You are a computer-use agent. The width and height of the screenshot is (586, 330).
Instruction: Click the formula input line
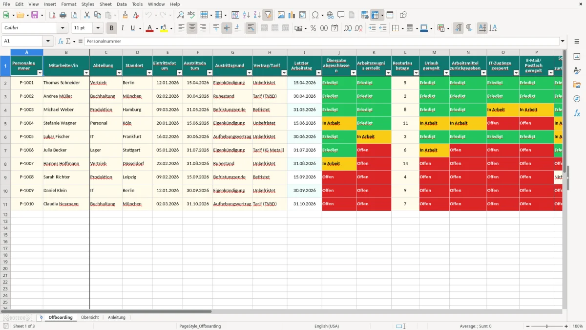[x=322, y=41]
